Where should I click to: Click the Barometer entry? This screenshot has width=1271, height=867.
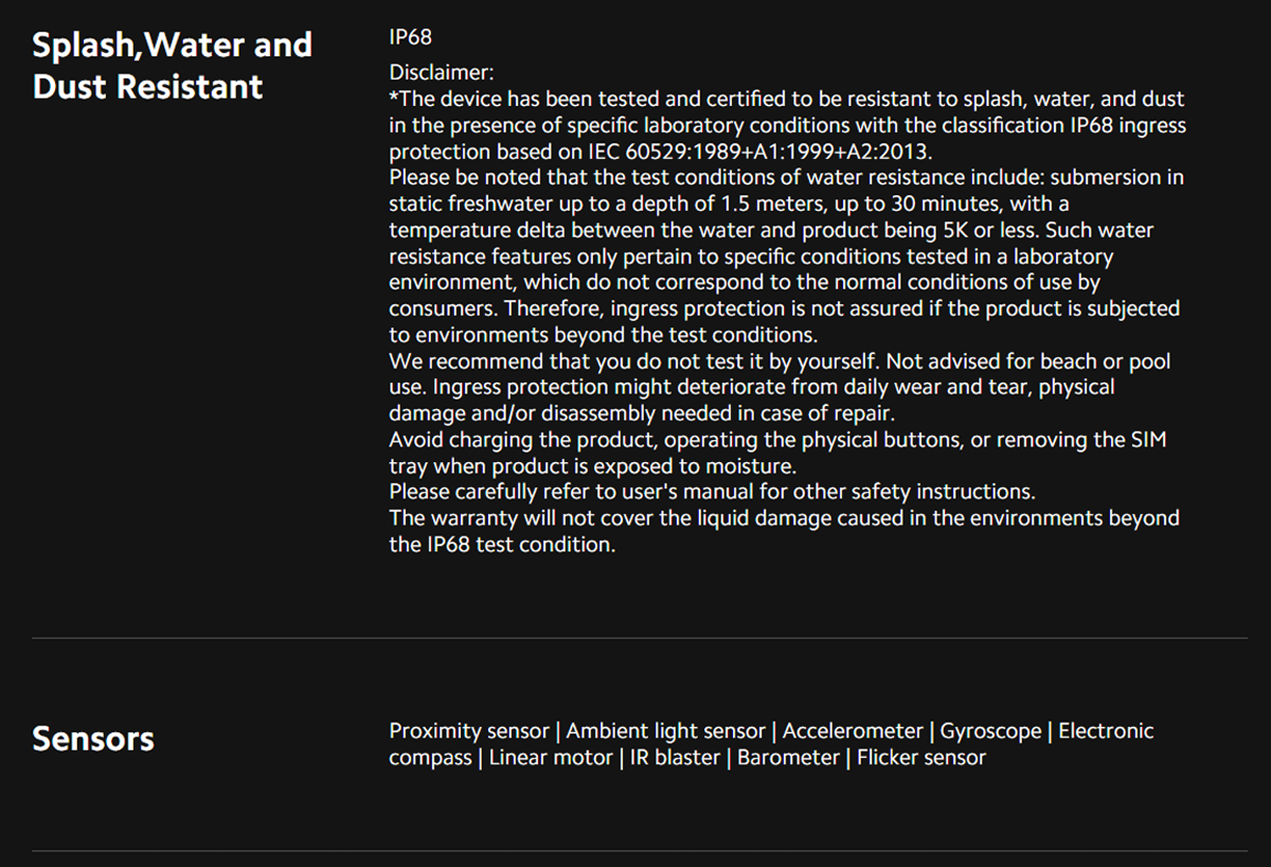pos(788,758)
